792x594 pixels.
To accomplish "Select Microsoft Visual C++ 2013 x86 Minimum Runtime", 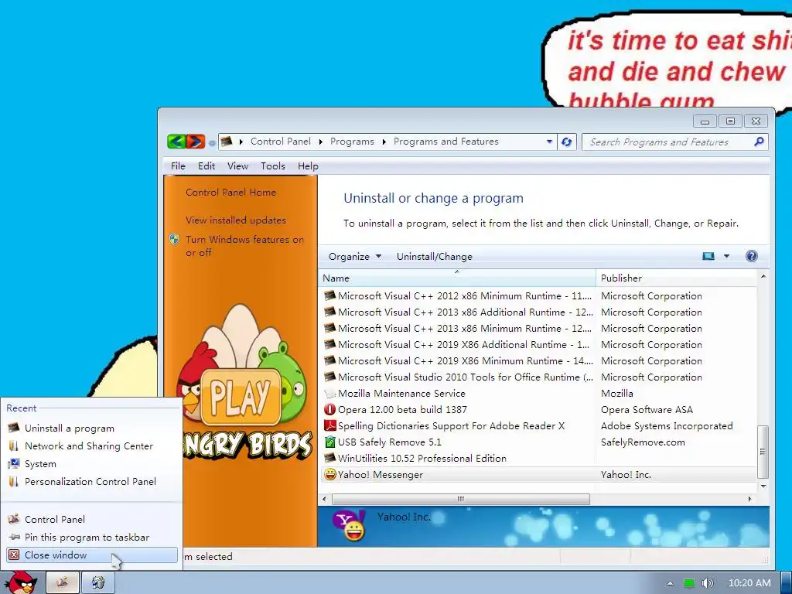I will 464,328.
